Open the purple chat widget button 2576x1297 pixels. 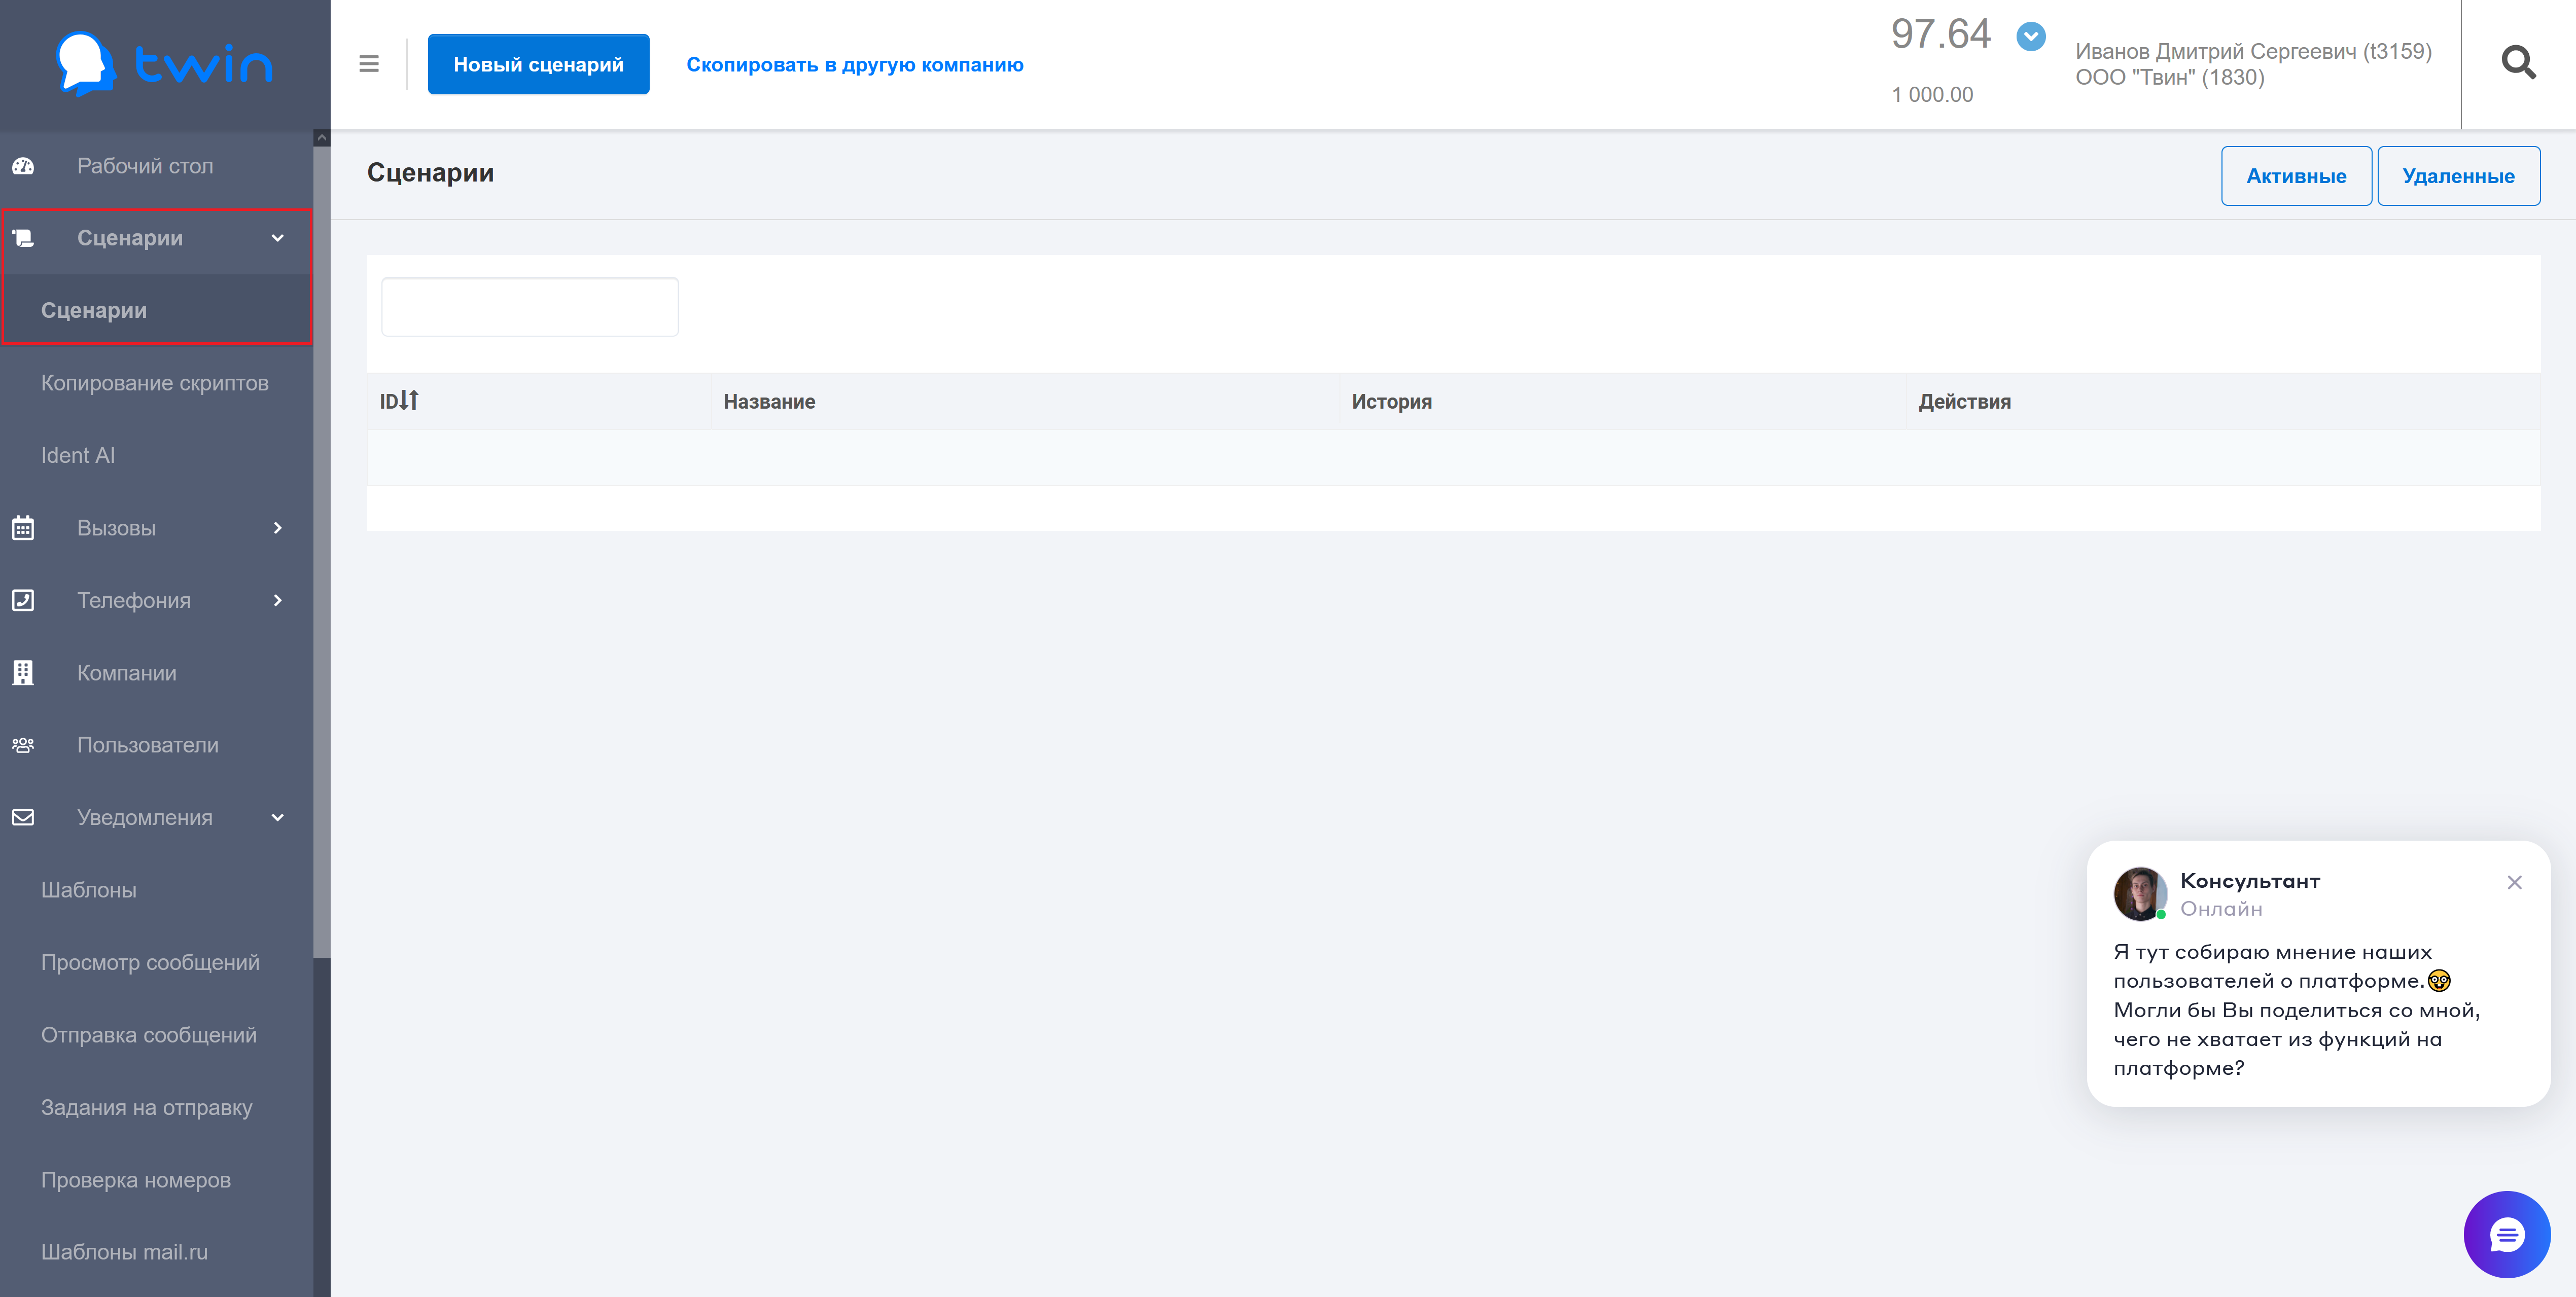coord(2506,1234)
